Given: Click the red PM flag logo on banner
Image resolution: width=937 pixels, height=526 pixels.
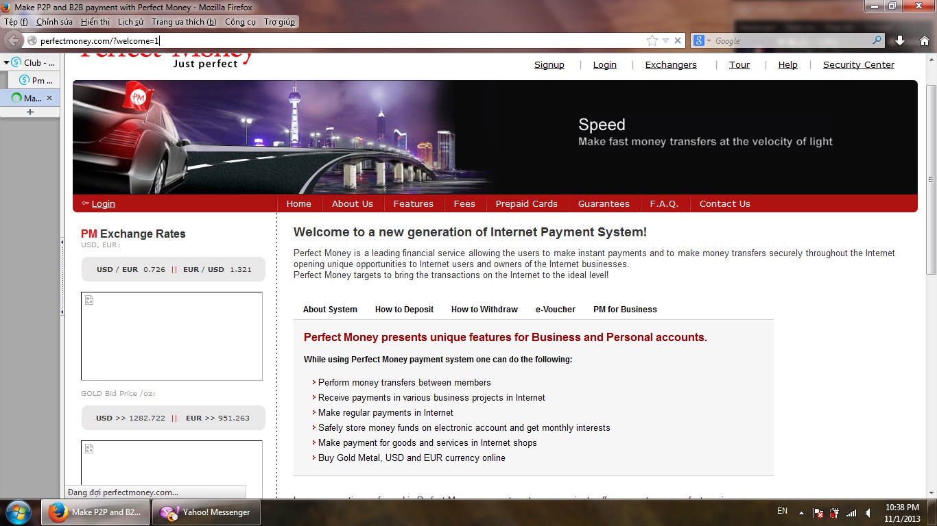Looking at the screenshot, I should (x=138, y=96).
